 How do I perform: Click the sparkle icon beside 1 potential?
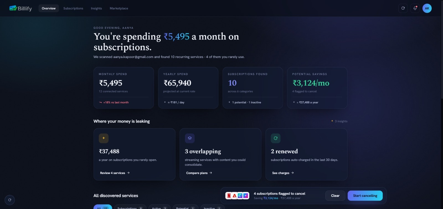[229, 102]
